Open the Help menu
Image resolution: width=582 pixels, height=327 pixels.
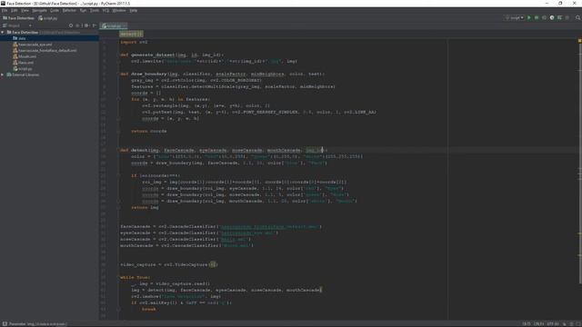click(x=134, y=10)
